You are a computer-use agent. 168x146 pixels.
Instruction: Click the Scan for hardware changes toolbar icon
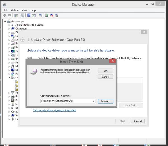pos(40,15)
